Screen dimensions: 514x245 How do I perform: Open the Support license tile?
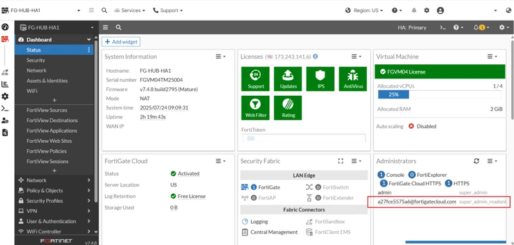coord(255,78)
